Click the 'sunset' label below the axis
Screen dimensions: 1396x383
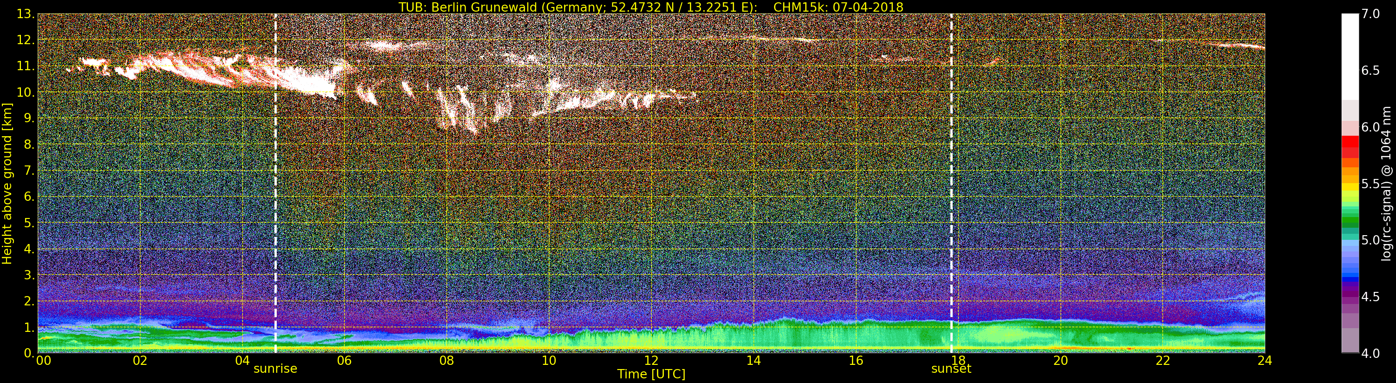(x=951, y=369)
